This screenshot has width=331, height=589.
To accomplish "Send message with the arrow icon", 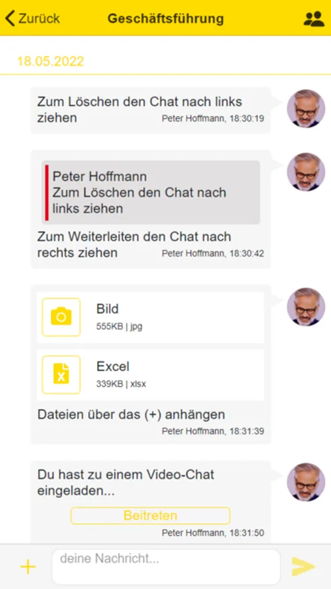I will pos(304,567).
